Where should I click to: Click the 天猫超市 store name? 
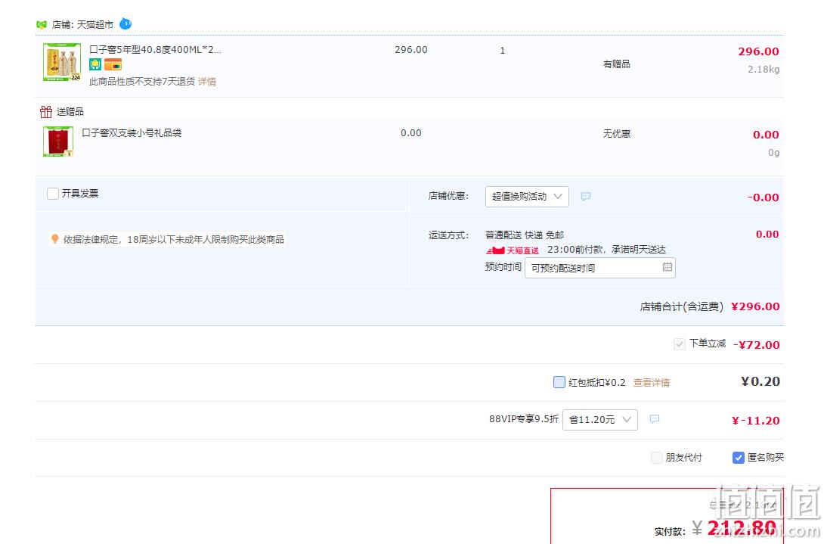pos(95,25)
